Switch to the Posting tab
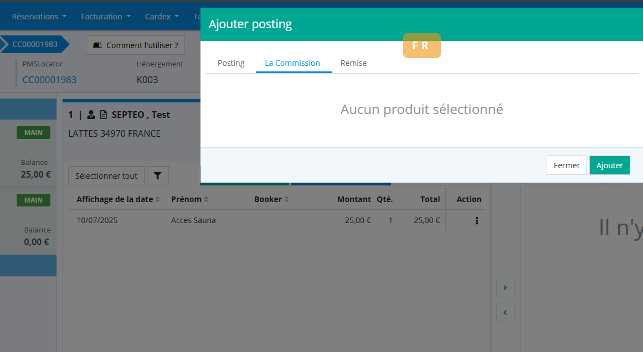Screen dimensions: 643x352 click(231, 63)
